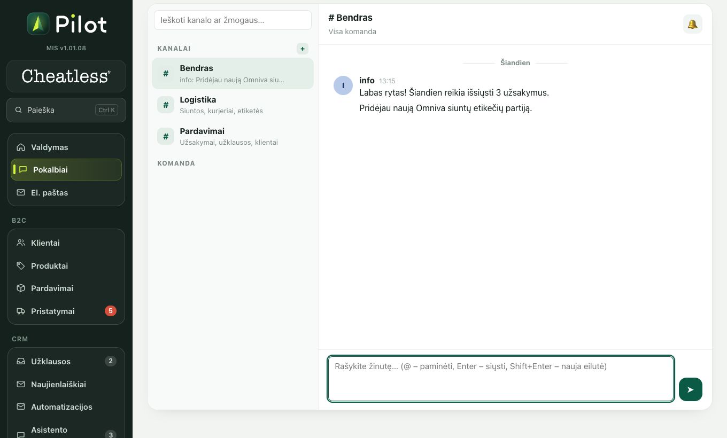Go to Naujienlaiškiai section
Image resolution: width=727 pixels, height=438 pixels.
pyautogui.click(x=66, y=384)
